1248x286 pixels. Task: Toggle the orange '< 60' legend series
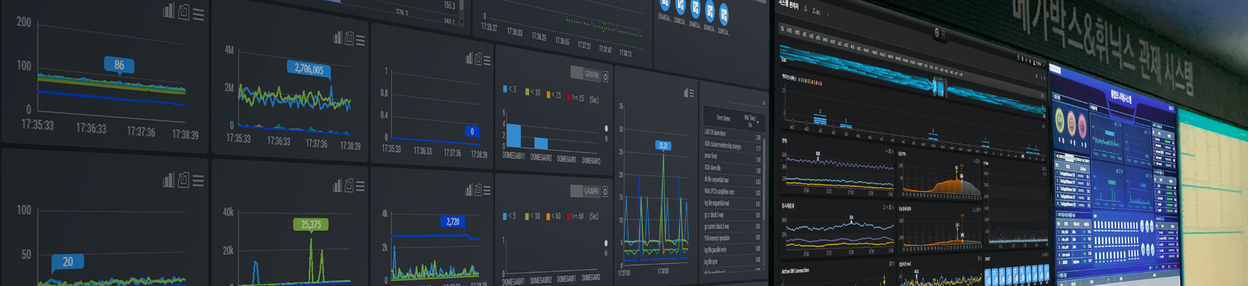click(x=554, y=216)
